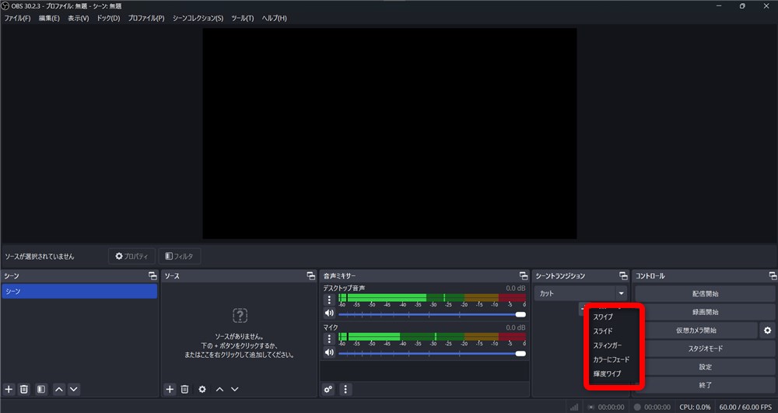Click the network signal status icon
Image resolution: width=778 pixels, height=413 pixels.
tap(574, 407)
